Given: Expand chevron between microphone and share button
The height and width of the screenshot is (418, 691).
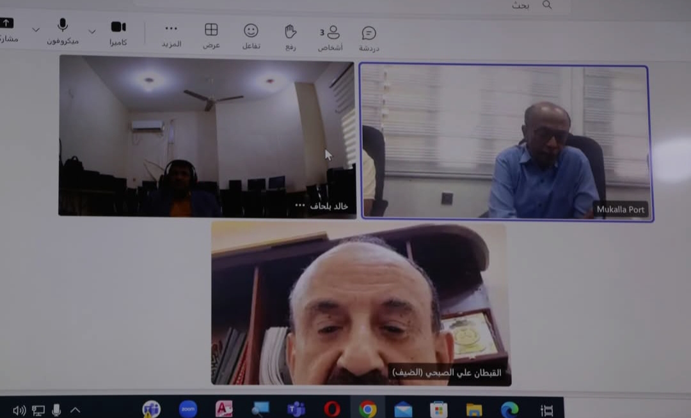Looking at the screenshot, I should click(x=36, y=29).
